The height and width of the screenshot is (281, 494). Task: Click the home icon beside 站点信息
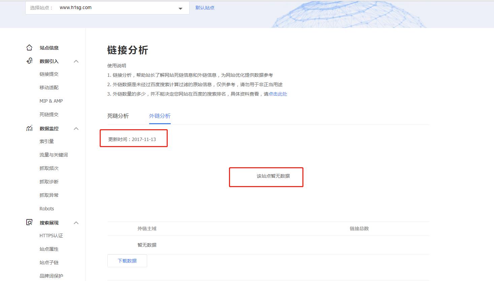[29, 48]
